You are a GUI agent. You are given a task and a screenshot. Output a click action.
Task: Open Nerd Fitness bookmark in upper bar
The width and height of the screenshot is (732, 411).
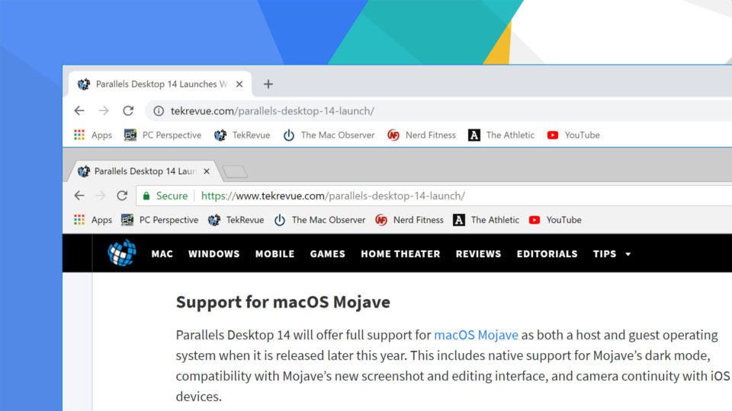click(x=422, y=135)
